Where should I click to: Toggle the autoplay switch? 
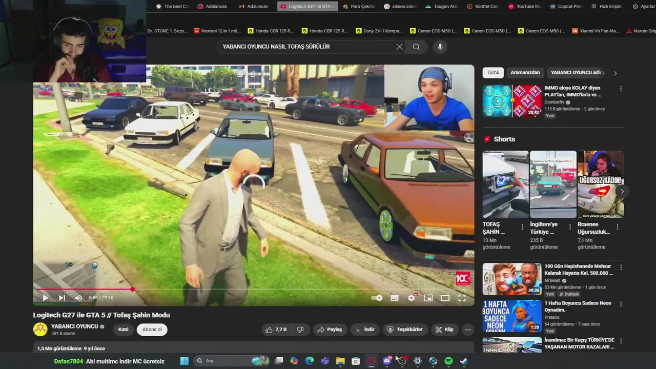point(377,298)
